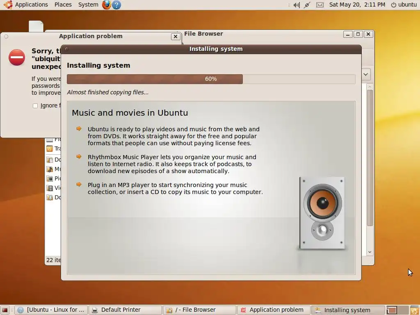The width and height of the screenshot is (420, 315).
Task: Click the 'Almost finished copying files...' status text
Action: click(108, 92)
